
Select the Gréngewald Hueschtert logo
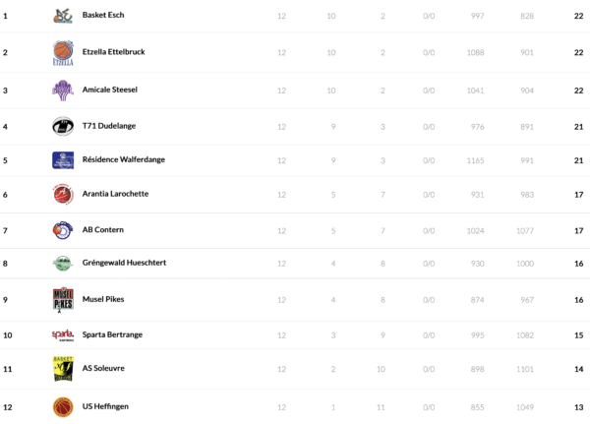63,264
